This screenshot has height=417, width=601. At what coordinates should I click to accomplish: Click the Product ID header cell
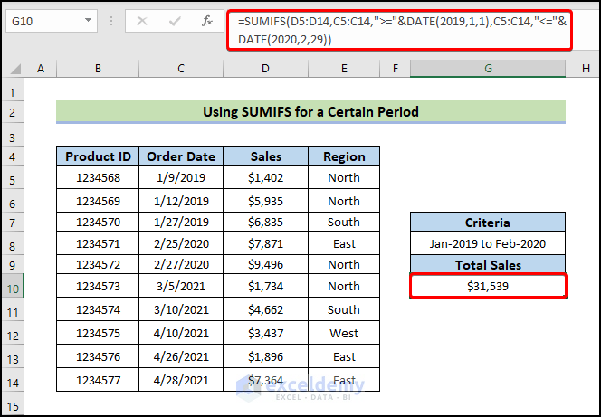click(98, 156)
